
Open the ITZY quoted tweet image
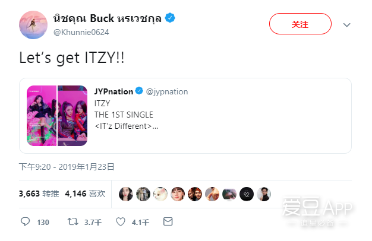click(57, 116)
